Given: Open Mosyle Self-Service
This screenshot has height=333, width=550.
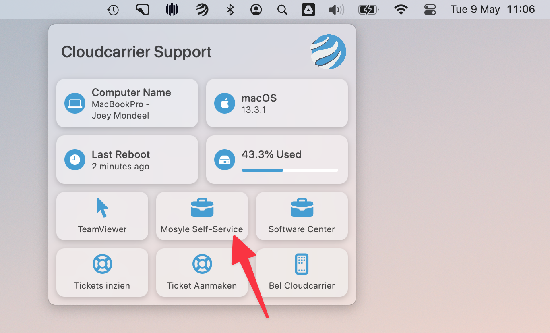Looking at the screenshot, I should pyautogui.click(x=202, y=216).
